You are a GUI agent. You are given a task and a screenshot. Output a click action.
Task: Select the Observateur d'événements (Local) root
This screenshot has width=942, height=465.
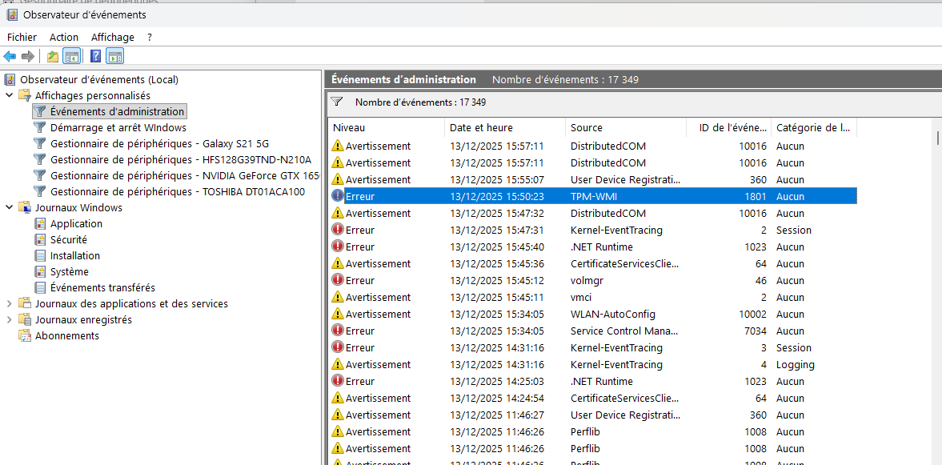(x=99, y=79)
